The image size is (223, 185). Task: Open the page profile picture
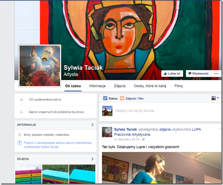tap(40, 66)
